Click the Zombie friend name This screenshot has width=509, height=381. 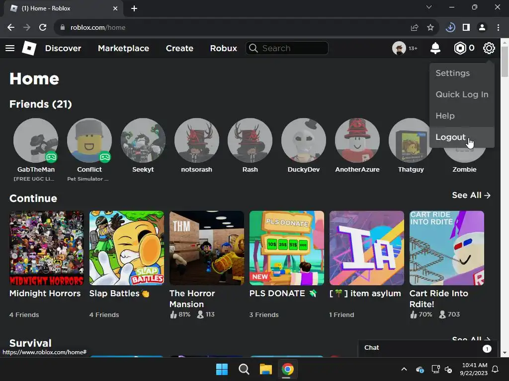click(x=464, y=170)
